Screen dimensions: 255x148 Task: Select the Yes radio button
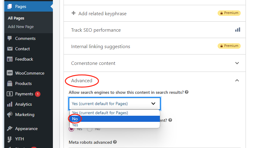[x=71, y=129]
